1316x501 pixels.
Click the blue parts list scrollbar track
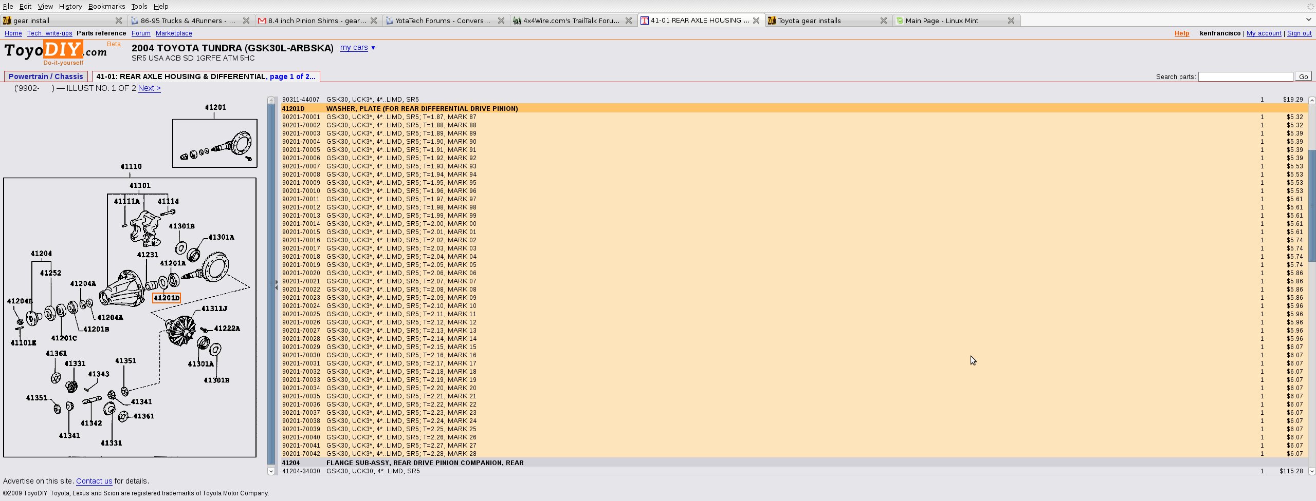tap(271, 285)
